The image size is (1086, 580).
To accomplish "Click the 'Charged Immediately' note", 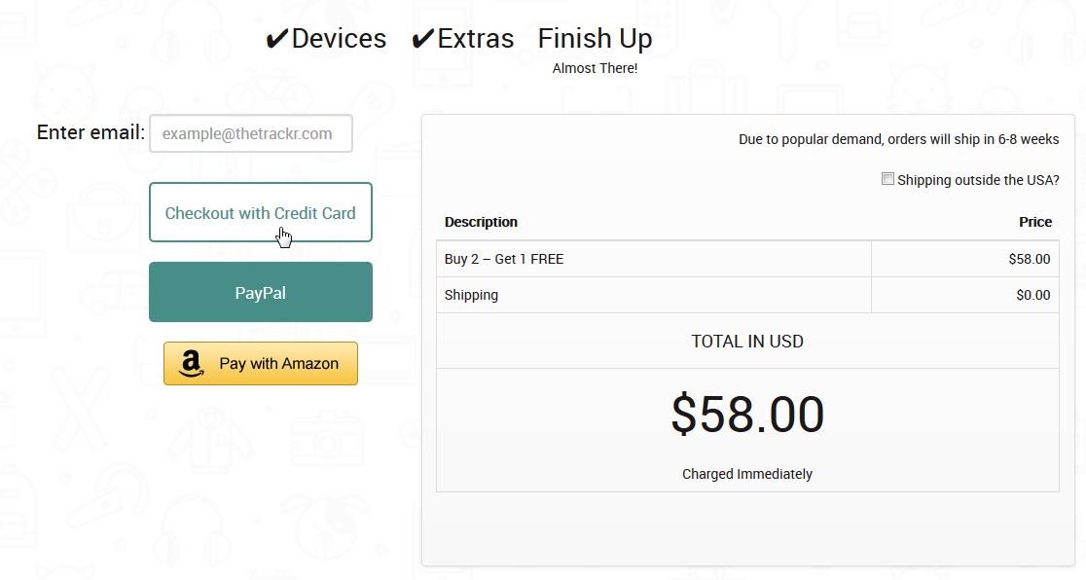I will (747, 474).
